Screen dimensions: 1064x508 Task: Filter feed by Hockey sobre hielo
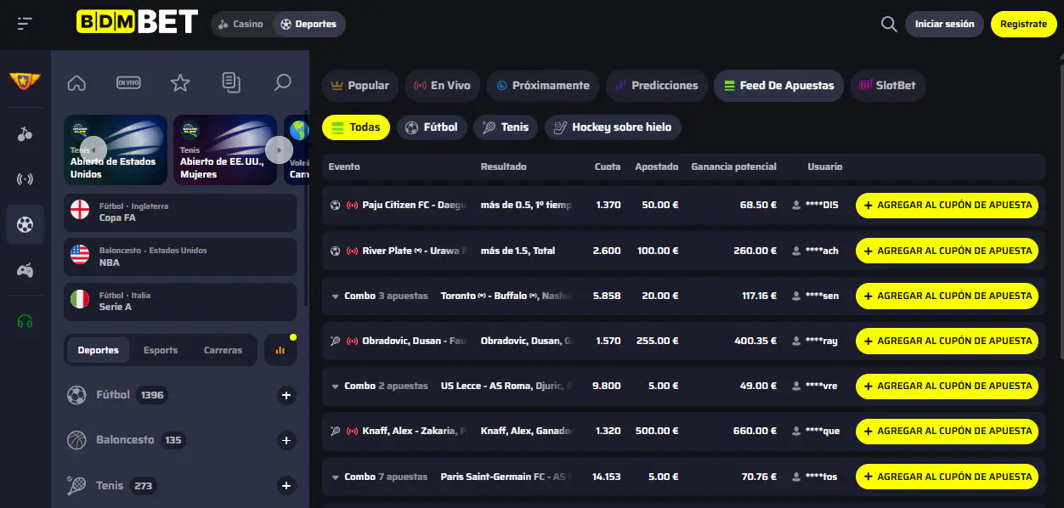613,127
